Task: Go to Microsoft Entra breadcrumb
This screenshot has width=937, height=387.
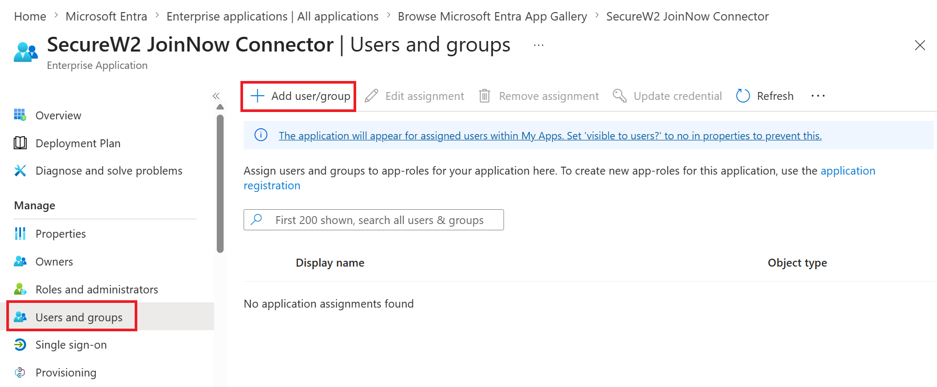Action: point(106,16)
